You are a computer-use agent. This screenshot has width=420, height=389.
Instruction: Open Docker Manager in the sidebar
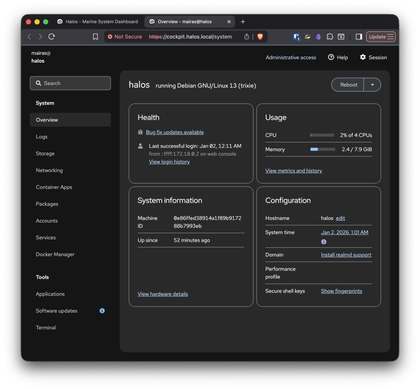pos(55,254)
